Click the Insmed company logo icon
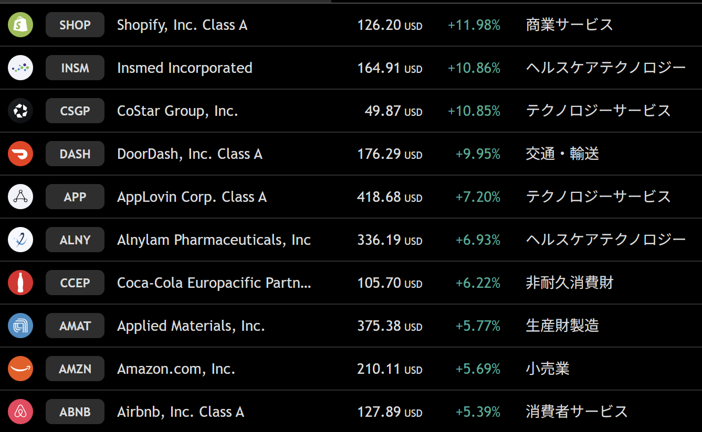702x432 pixels. (x=20, y=68)
